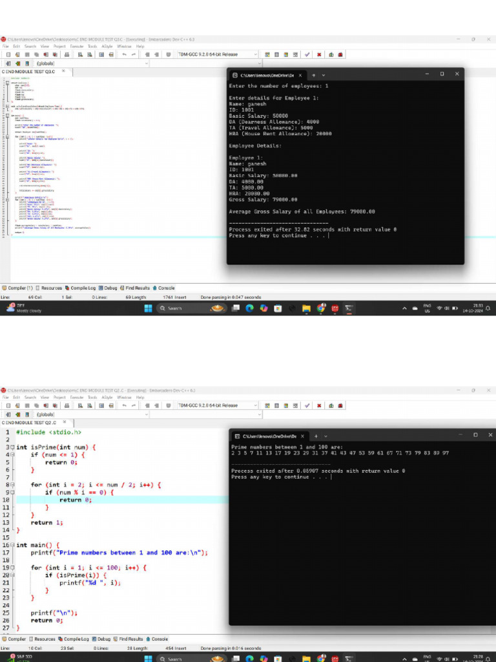The width and height of the screenshot is (496, 662).
Task: Open tab list chevron in employee console
Action: 324,75
